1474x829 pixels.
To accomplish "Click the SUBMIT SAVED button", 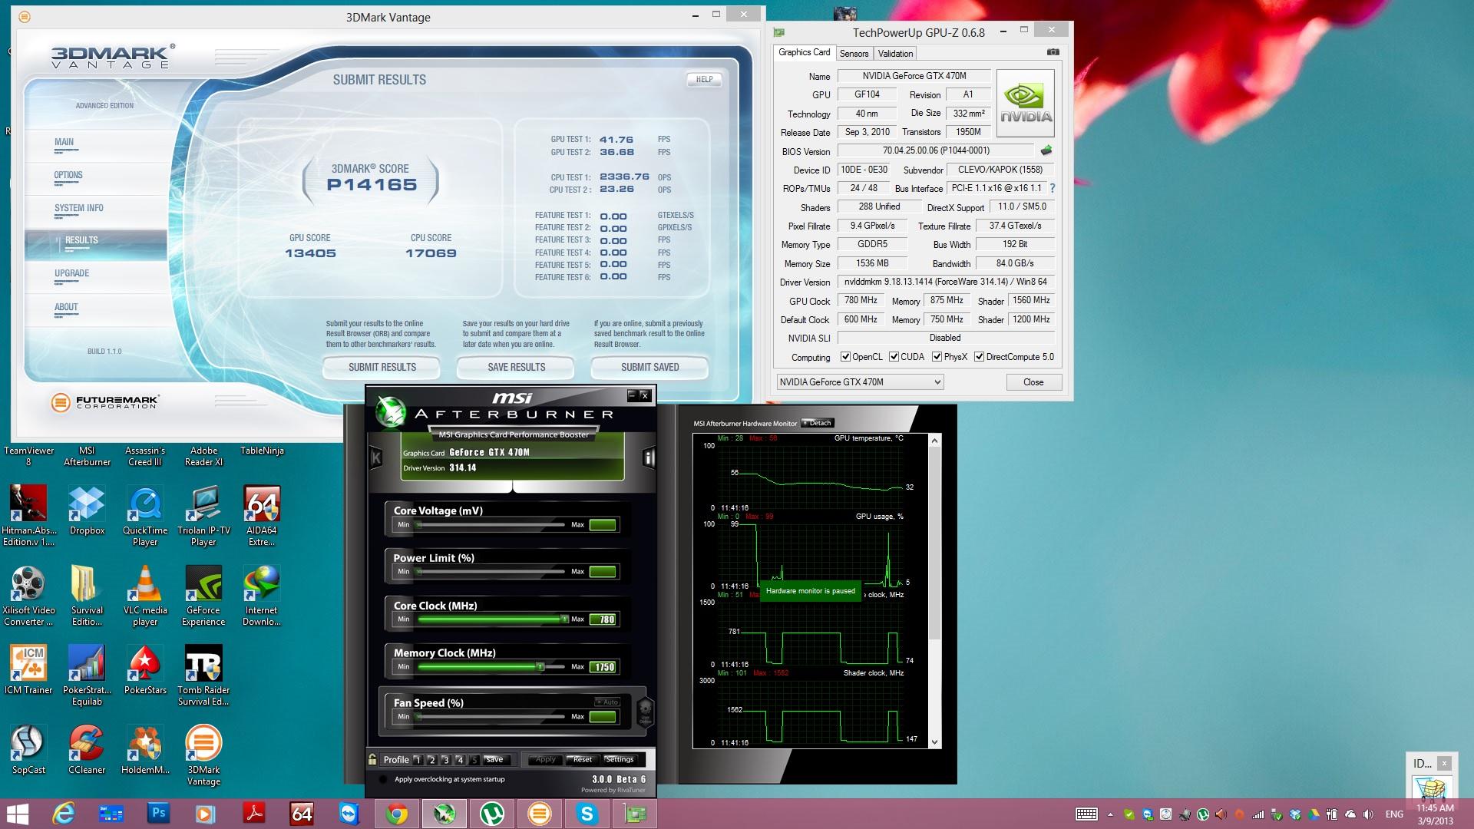I will (649, 367).
